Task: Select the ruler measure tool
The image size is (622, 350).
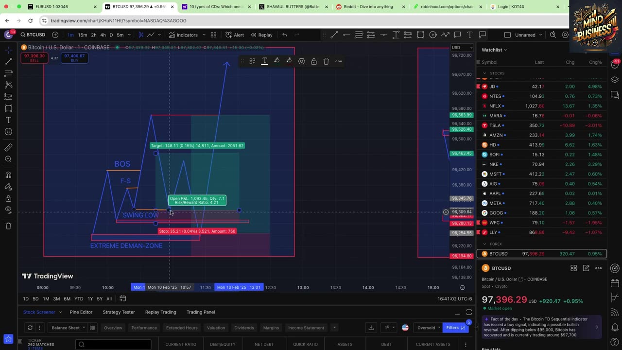Action: [8, 148]
